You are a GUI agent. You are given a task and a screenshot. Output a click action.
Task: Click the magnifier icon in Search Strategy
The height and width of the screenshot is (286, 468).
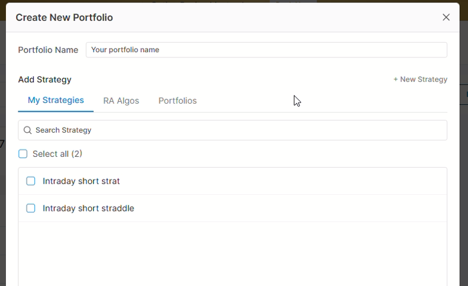point(27,130)
